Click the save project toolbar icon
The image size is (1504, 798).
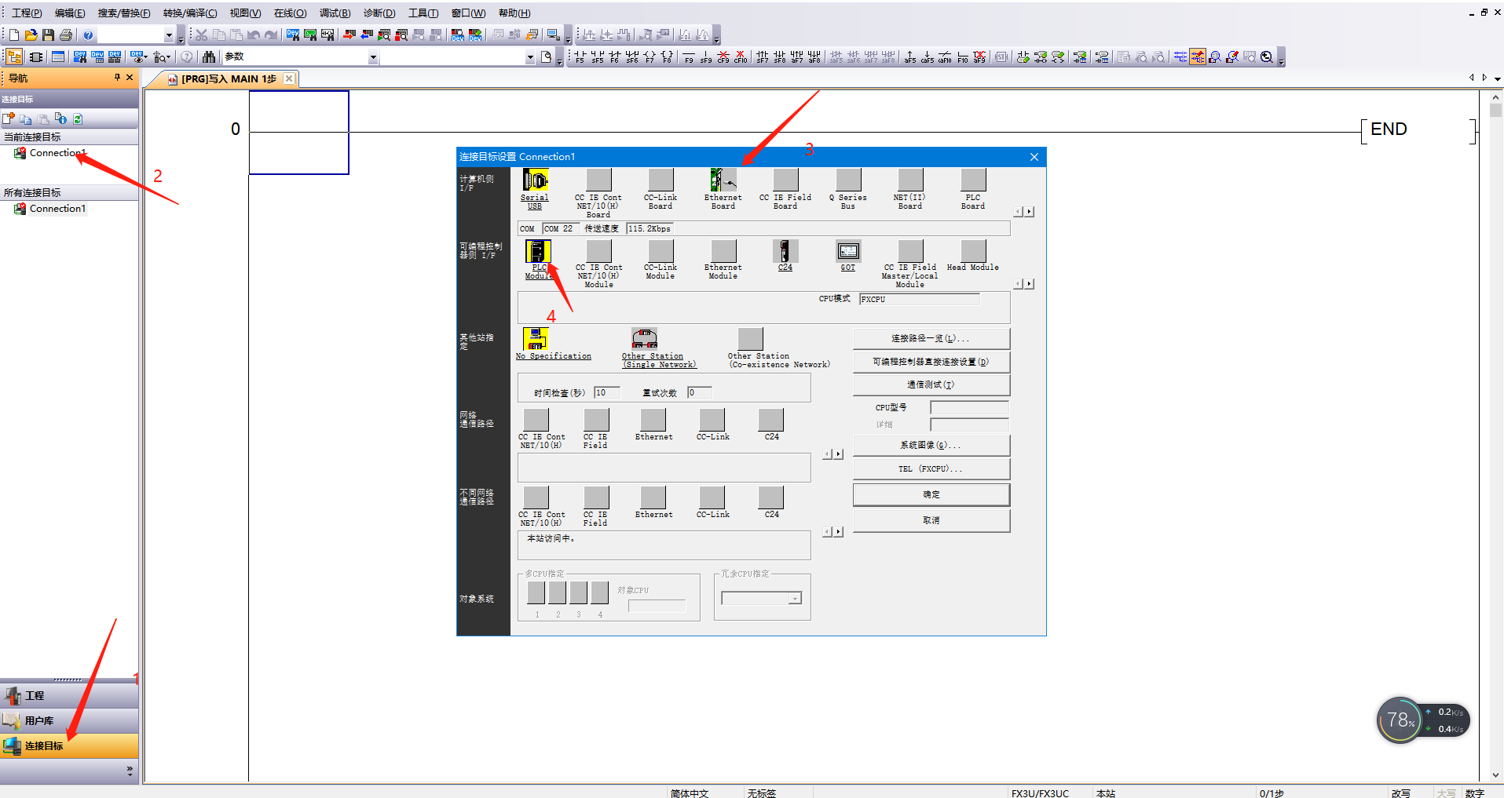point(49,35)
